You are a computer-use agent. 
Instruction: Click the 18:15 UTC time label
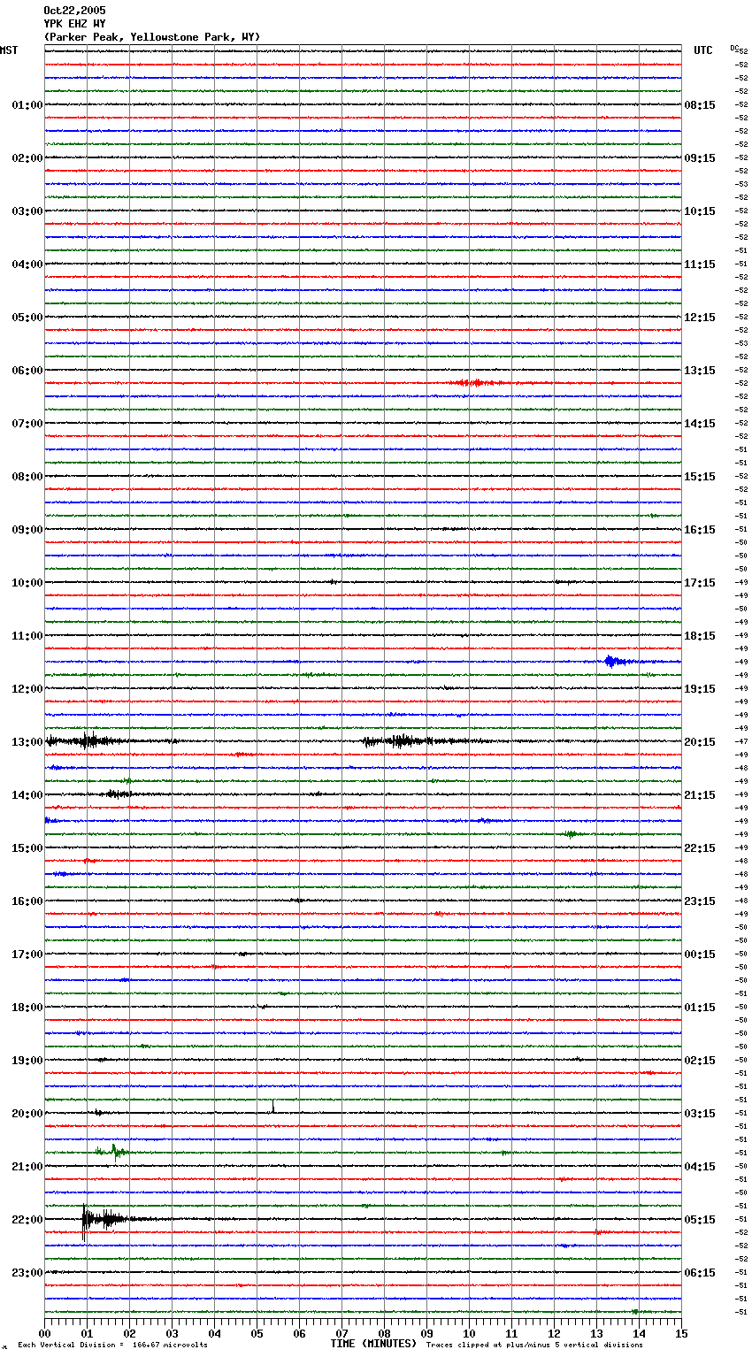point(700,636)
